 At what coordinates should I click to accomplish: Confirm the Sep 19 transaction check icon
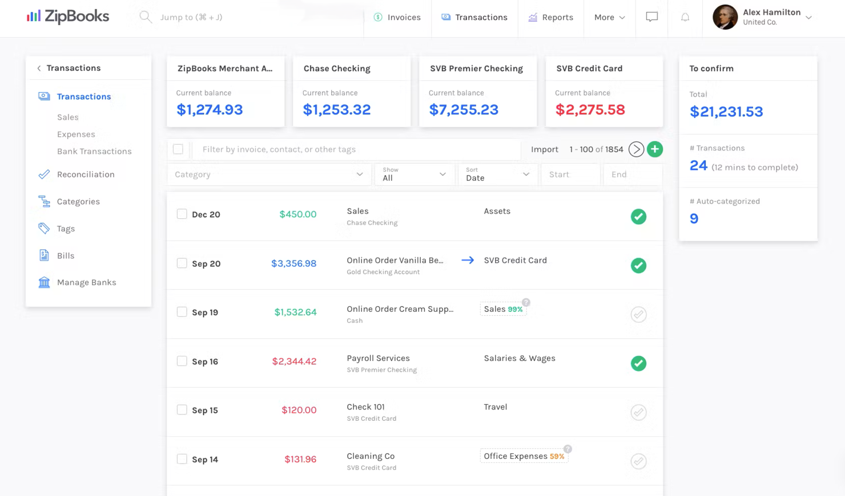(x=638, y=315)
